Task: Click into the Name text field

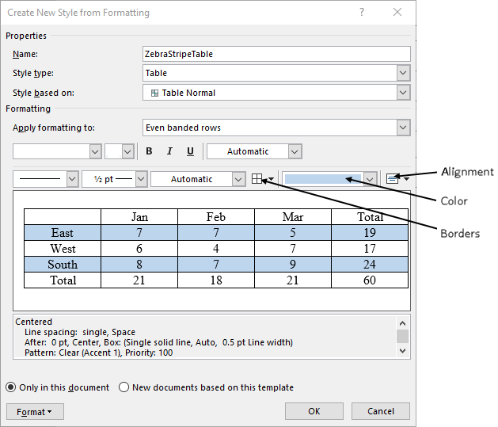Action: [276, 54]
